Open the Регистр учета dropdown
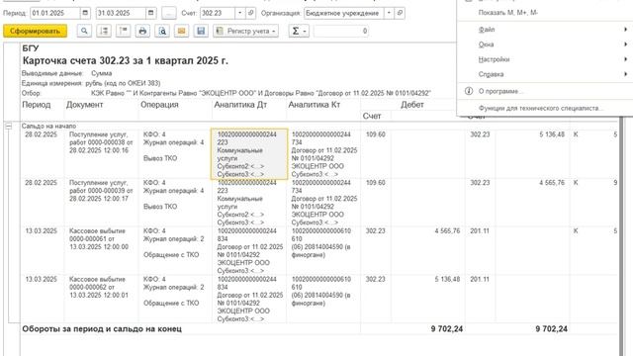633x356 pixels. click(x=245, y=31)
